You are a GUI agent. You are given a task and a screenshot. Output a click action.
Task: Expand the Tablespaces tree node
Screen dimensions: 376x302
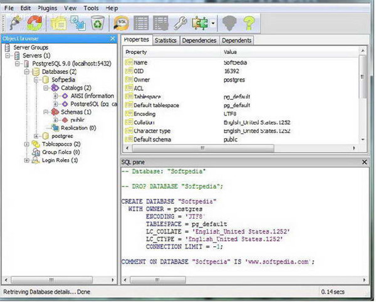pos(27,143)
